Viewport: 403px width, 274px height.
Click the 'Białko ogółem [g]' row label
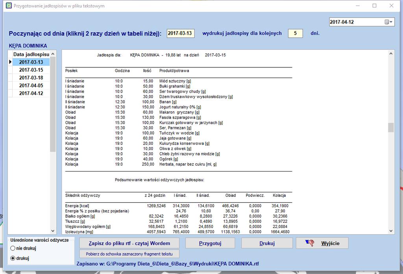pos(80,216)
